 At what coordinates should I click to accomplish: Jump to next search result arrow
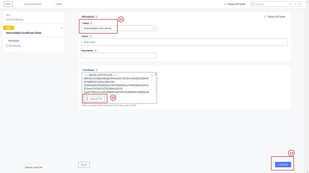point(295,4)
